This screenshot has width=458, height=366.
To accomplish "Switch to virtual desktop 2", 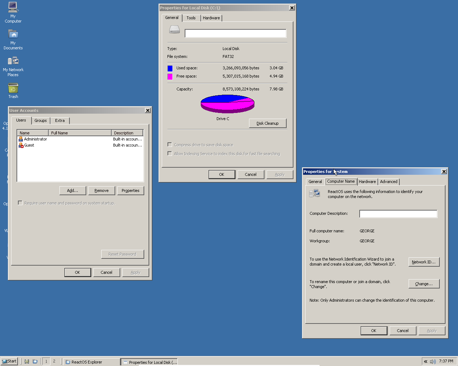I will [x=54, y=361].
